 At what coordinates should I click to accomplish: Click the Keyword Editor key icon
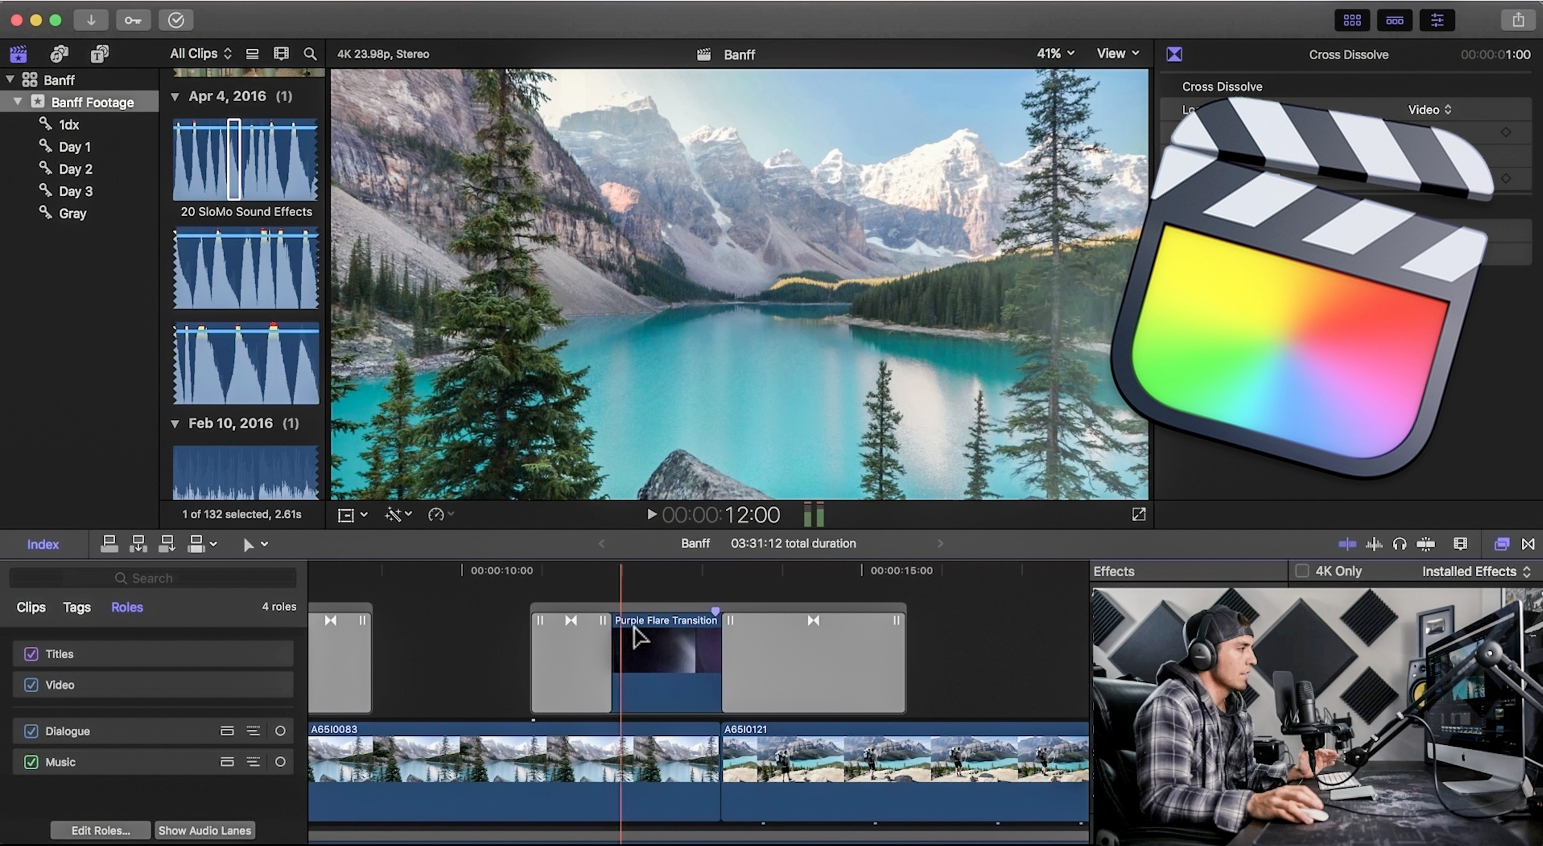tap(133, 20)
